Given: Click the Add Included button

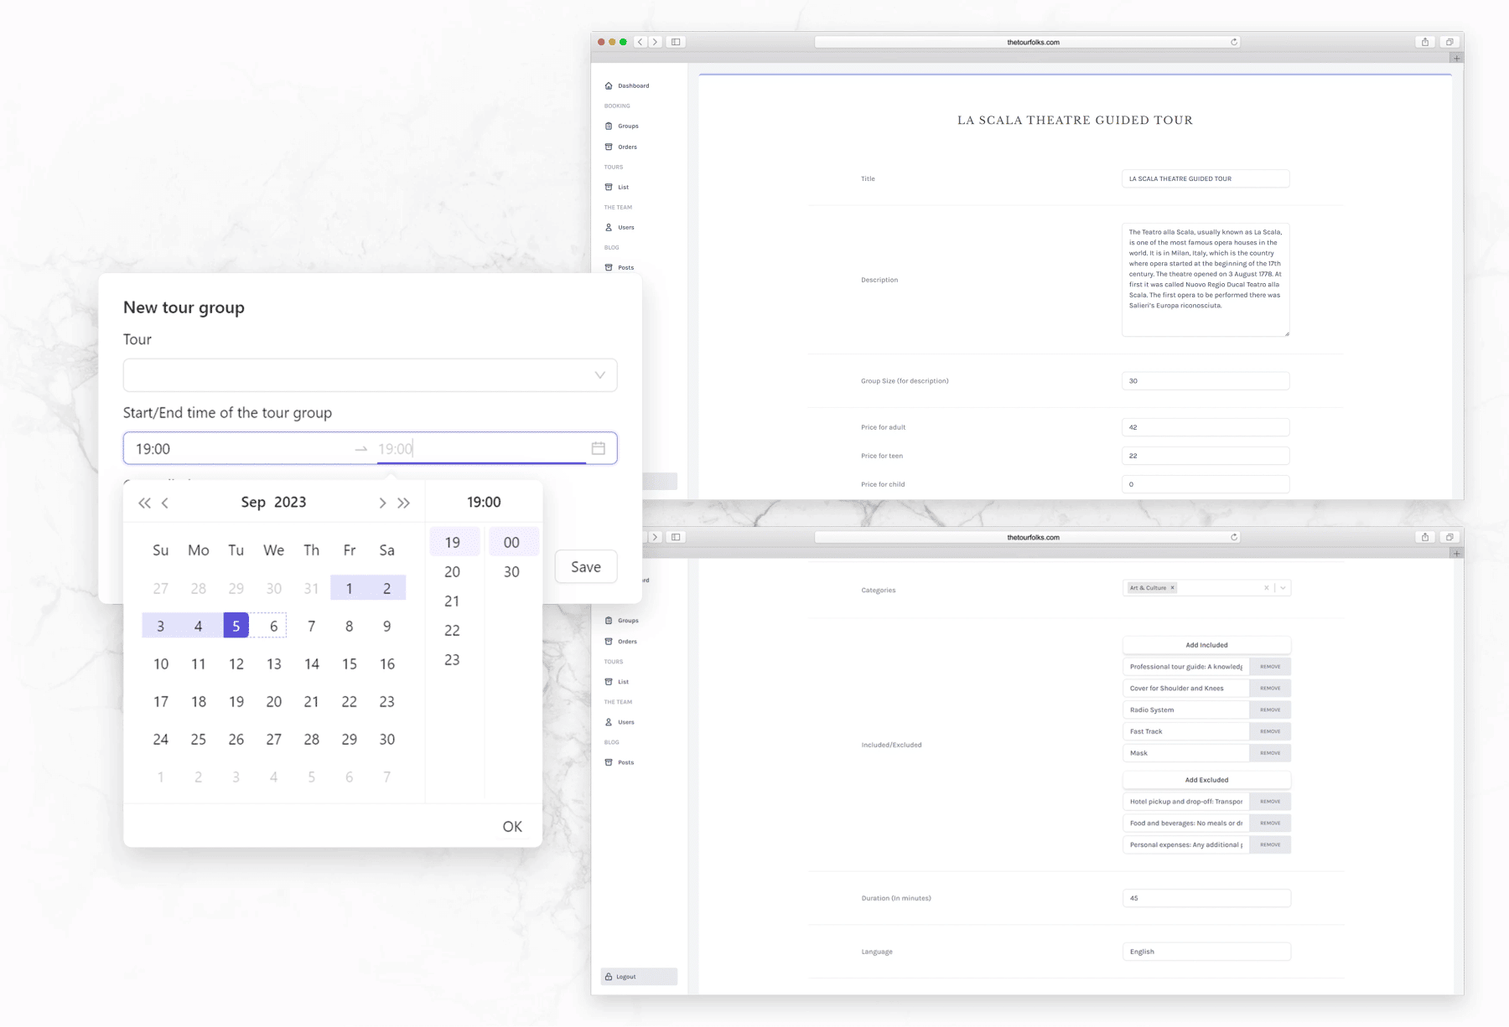Looking at the screenshot, I should click(1206, 645).
